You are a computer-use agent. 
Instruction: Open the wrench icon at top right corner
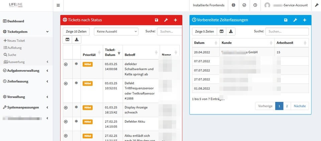coord(316,5)
